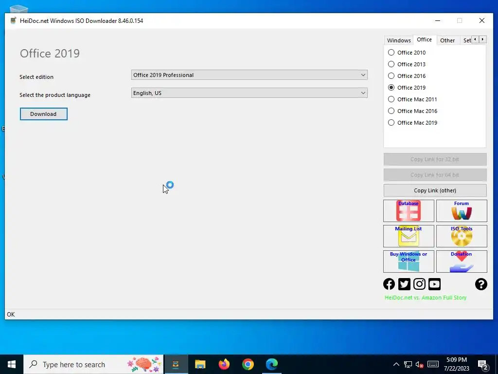Click the Office 2019 heading text
The image size is (498, 374).
[50, 54]
